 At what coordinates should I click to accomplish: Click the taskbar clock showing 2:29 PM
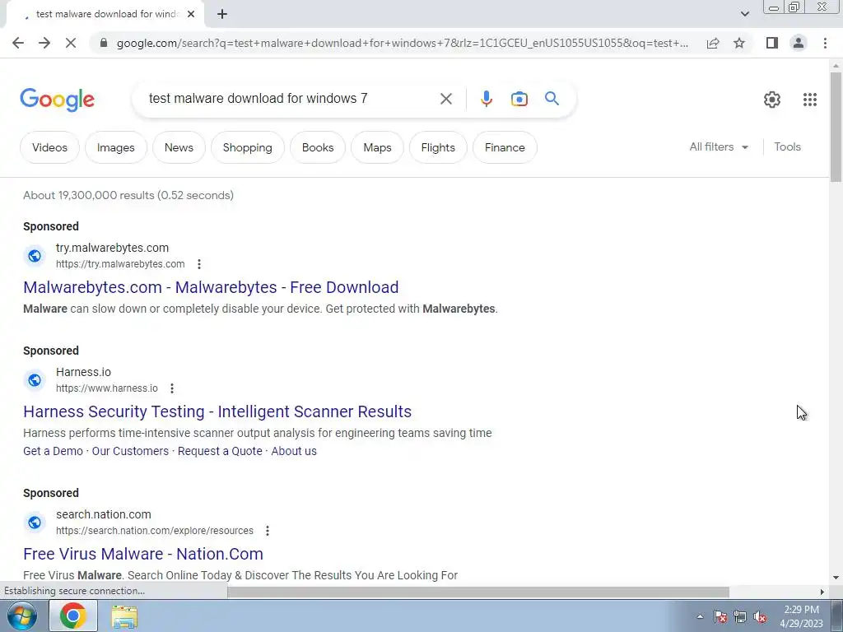[801, 616]
